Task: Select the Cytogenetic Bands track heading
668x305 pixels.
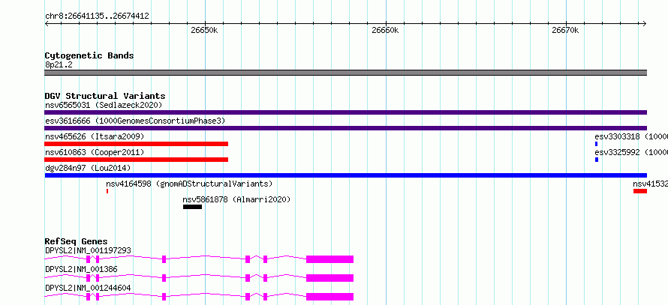Action: (x=89, y=55)
